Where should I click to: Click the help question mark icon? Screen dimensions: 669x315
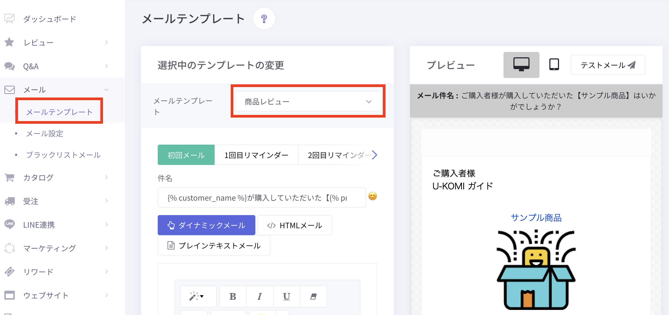tap(264, 19)
